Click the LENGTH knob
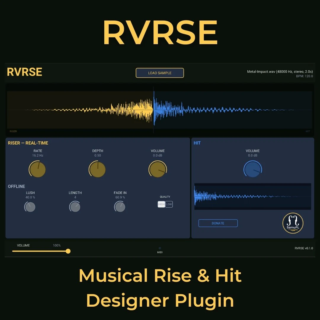Image resolution: width=320 pixels, height=320 pixels. point(75,207)
